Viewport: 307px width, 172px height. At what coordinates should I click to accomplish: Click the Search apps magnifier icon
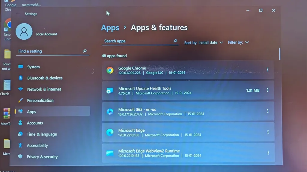[175, 41]
